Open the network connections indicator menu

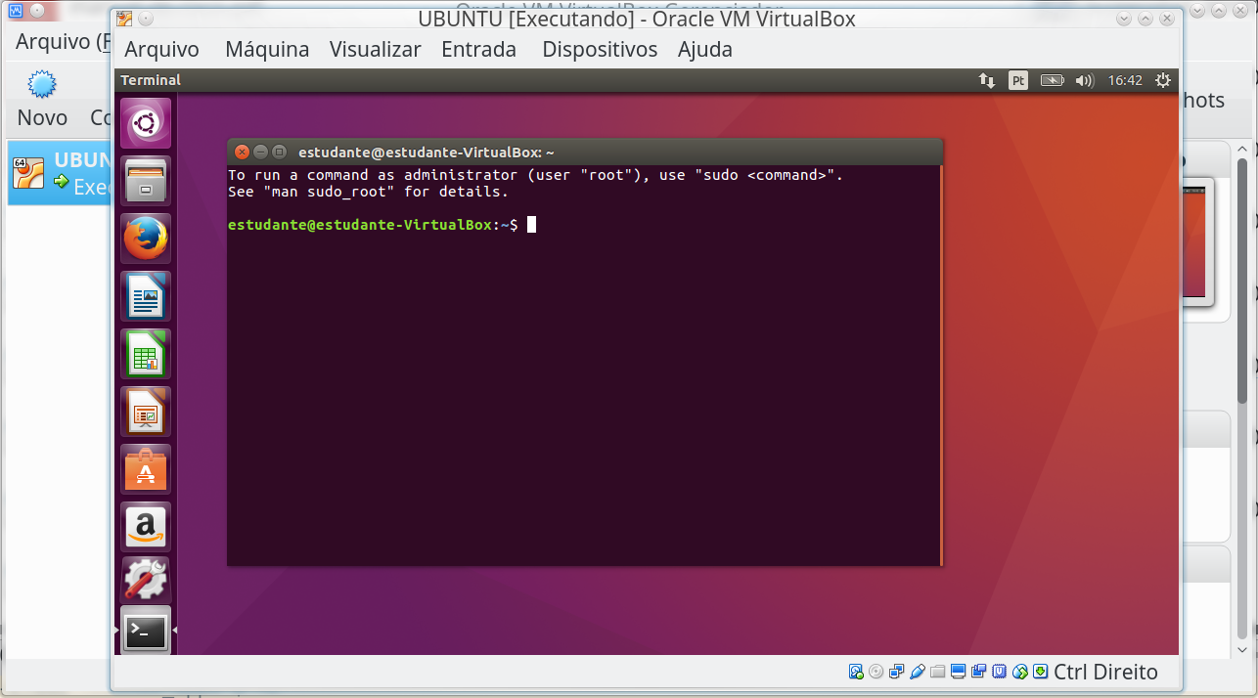(x=986, y=80)
